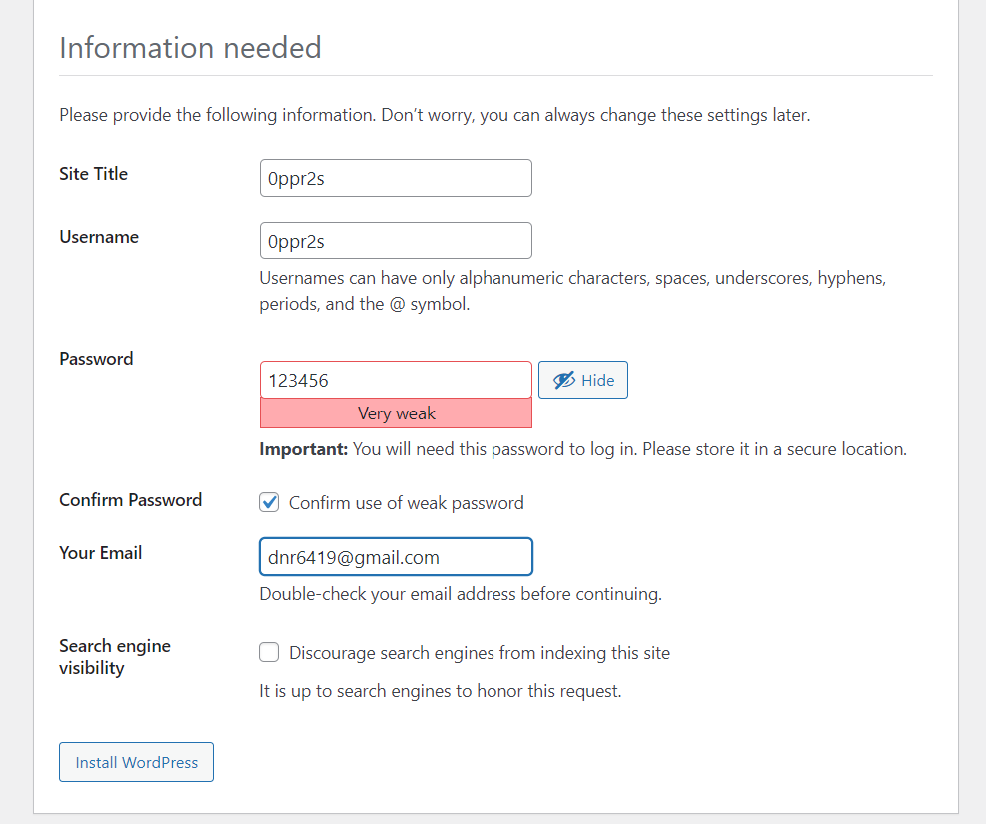Click the Install WordPress button
The image size is (986, 824).
point(137,762)
